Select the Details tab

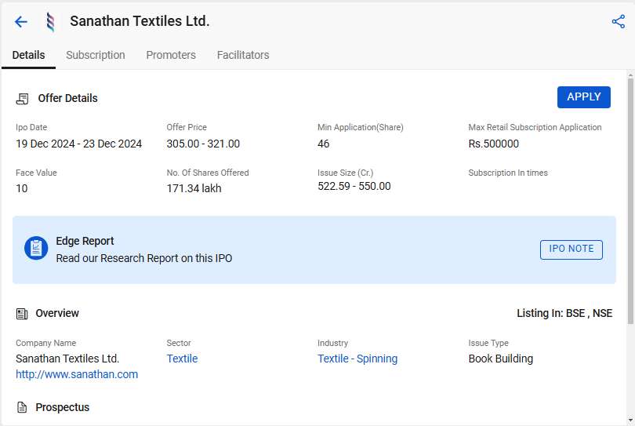click(28, 55)
